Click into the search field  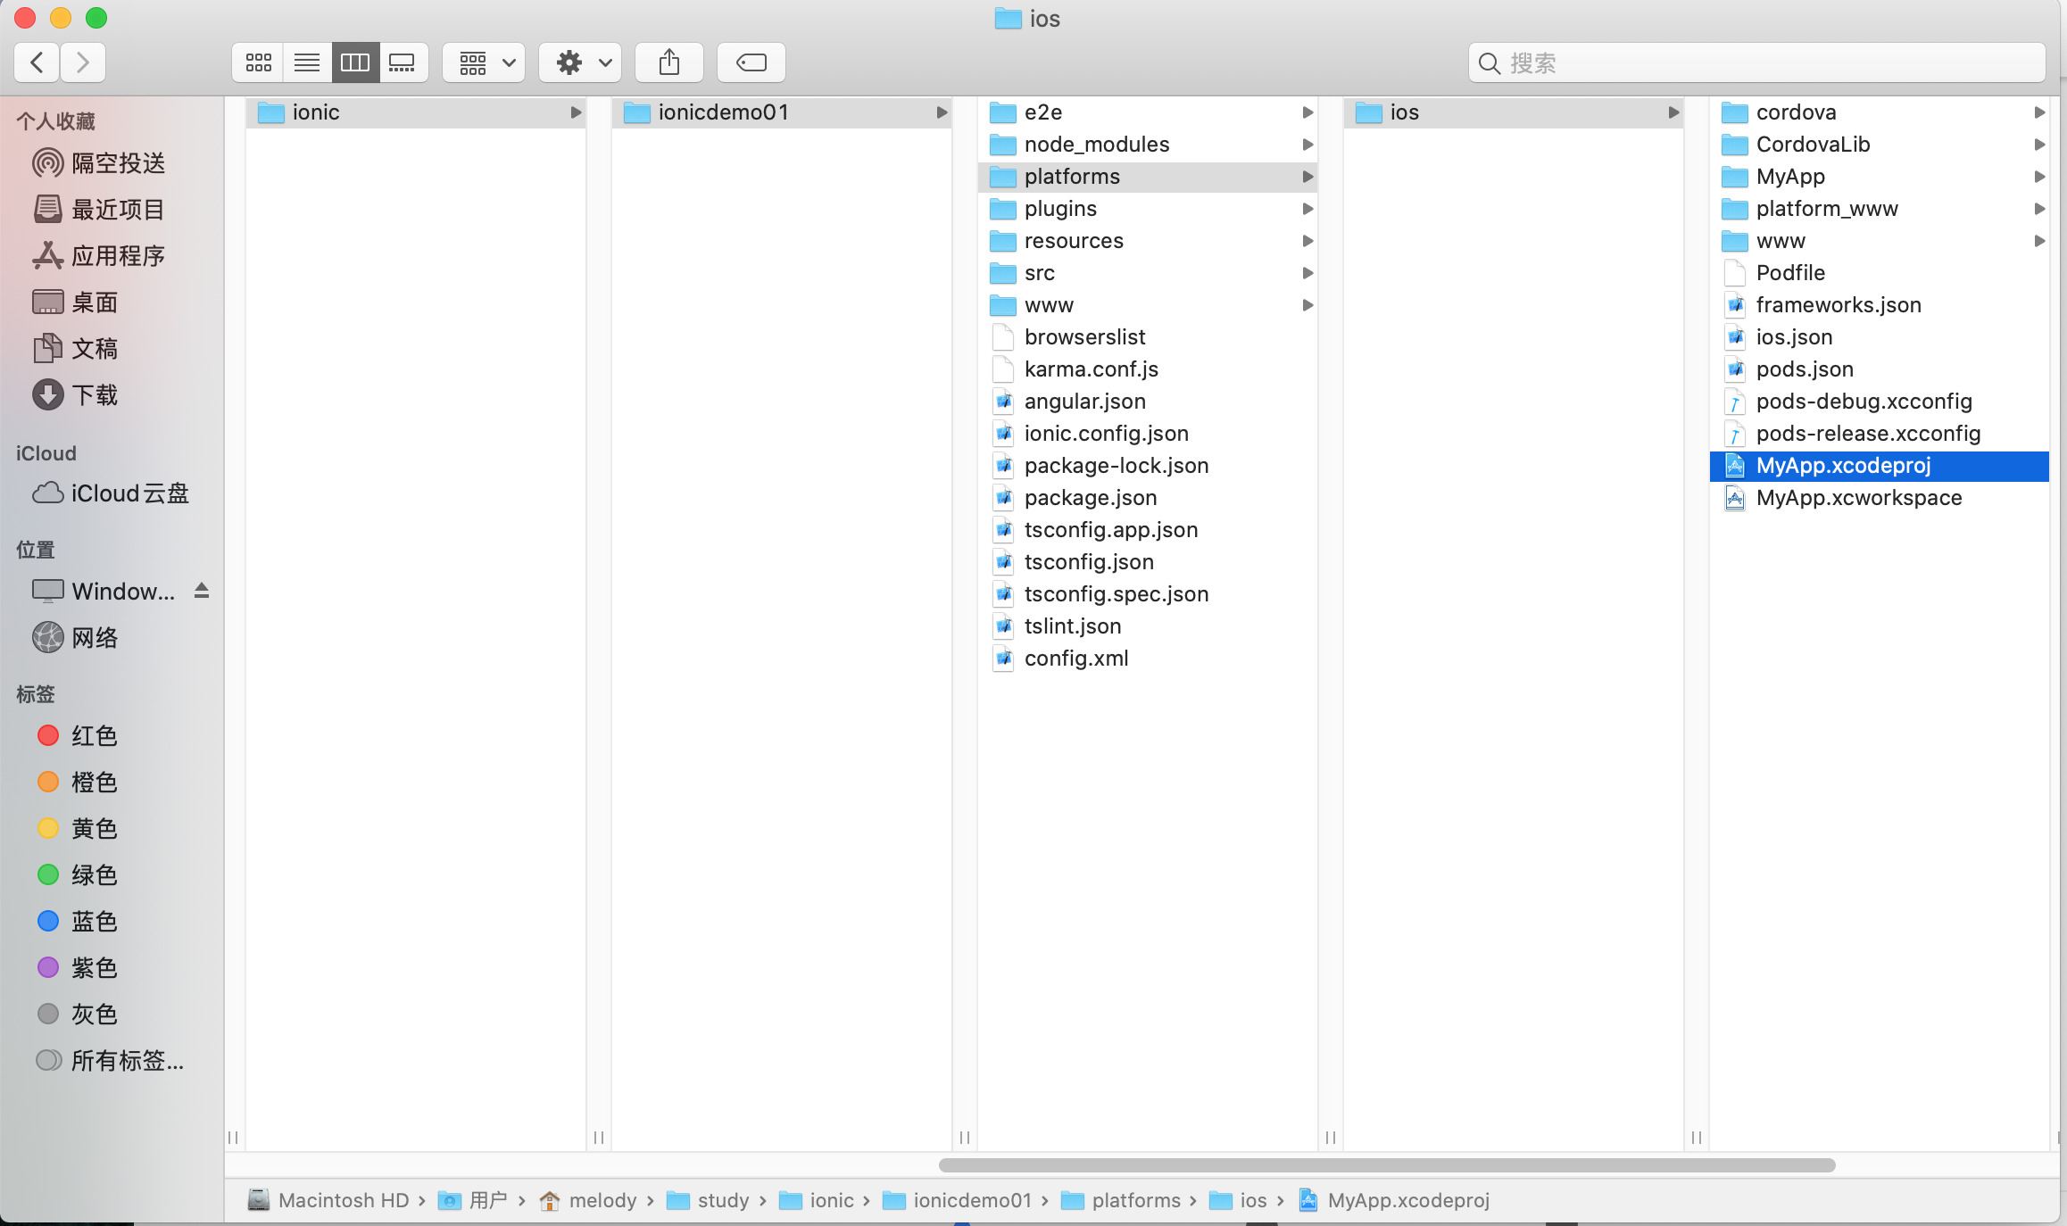tap(1757, 62)
